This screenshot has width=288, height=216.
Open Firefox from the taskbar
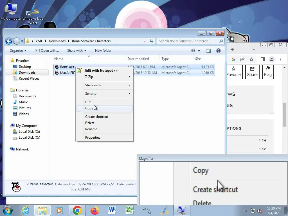coord(94,210)
